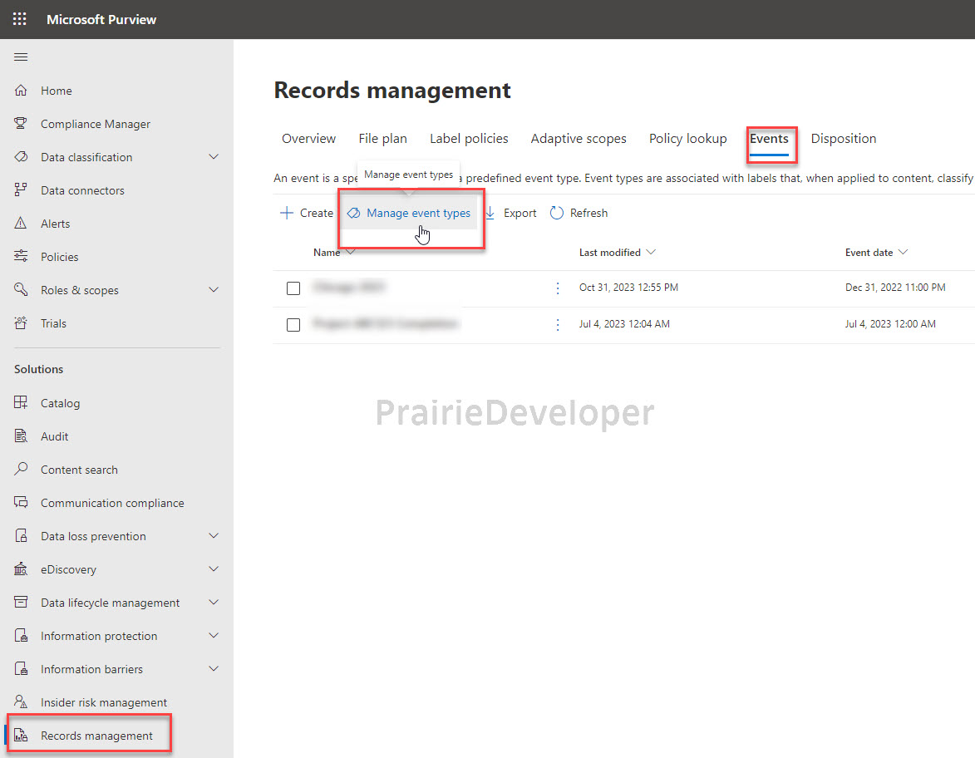Click the Records management sidebar icon

[x=21, y=735]
